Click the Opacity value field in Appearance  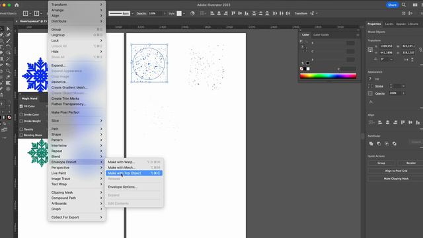pos(395,93)
